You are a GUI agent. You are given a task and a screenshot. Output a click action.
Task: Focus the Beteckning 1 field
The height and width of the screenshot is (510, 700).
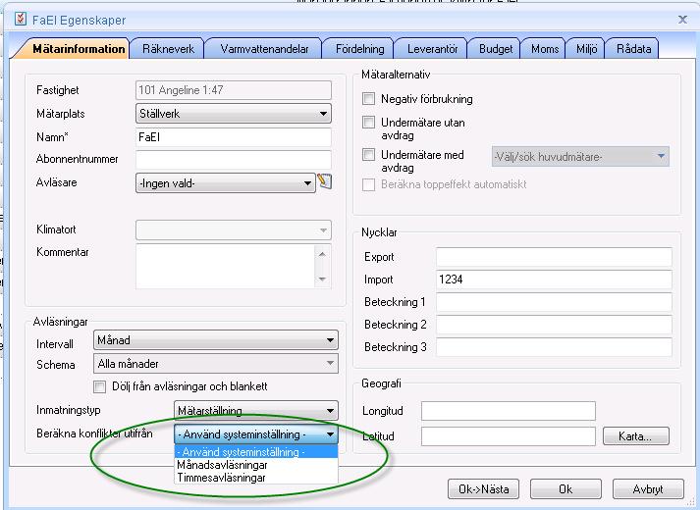point(554,302)
